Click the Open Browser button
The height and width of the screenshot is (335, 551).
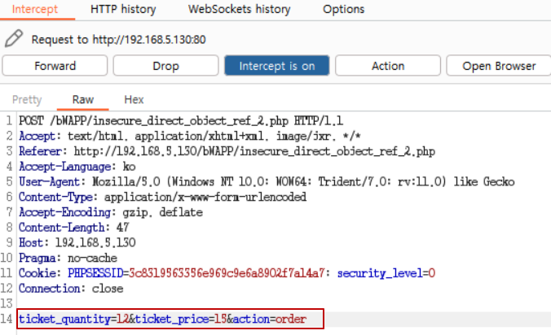pos(499,66)
